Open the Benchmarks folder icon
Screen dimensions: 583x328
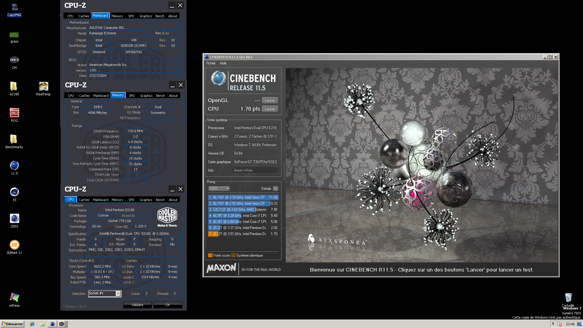coord(14,142)
